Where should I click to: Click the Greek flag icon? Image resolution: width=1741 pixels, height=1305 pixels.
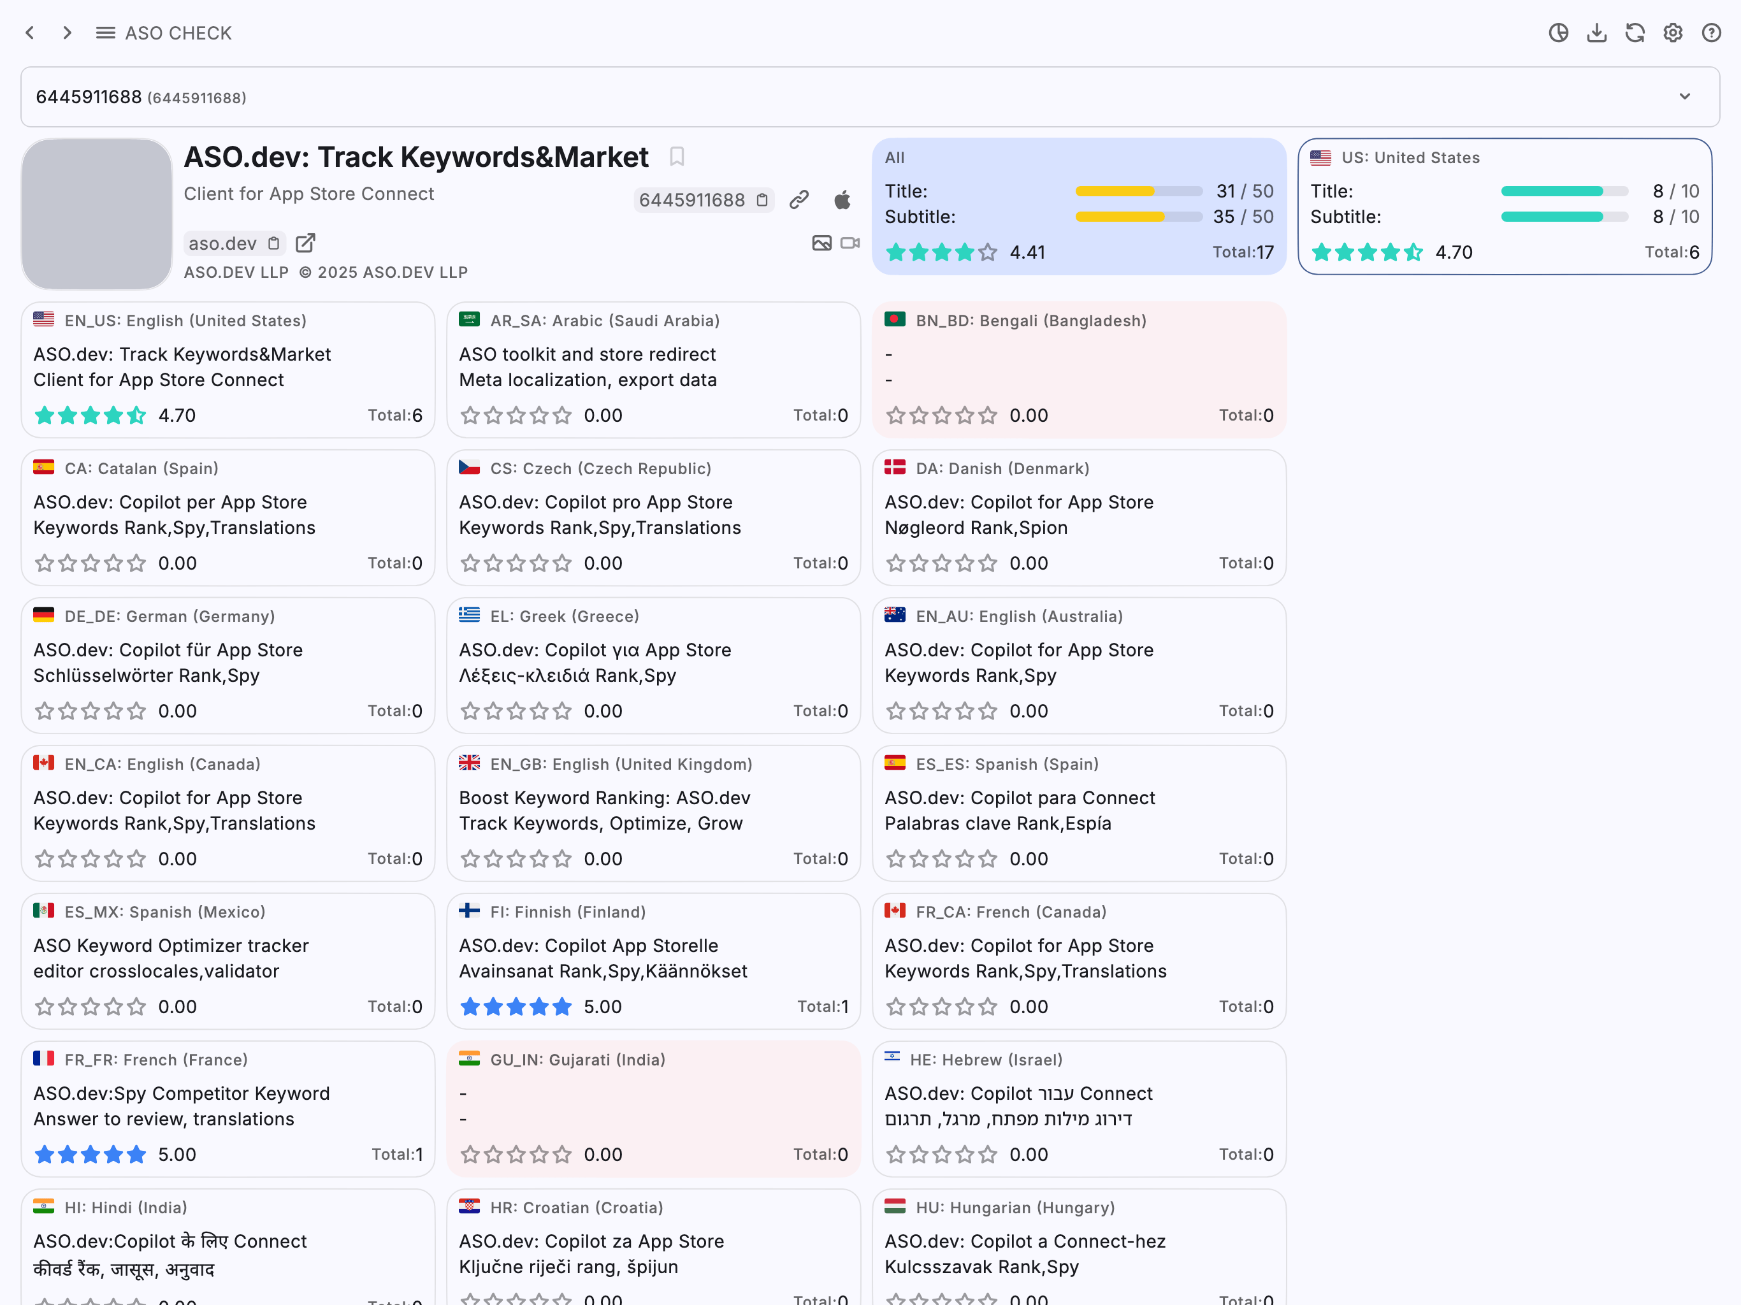469,616
